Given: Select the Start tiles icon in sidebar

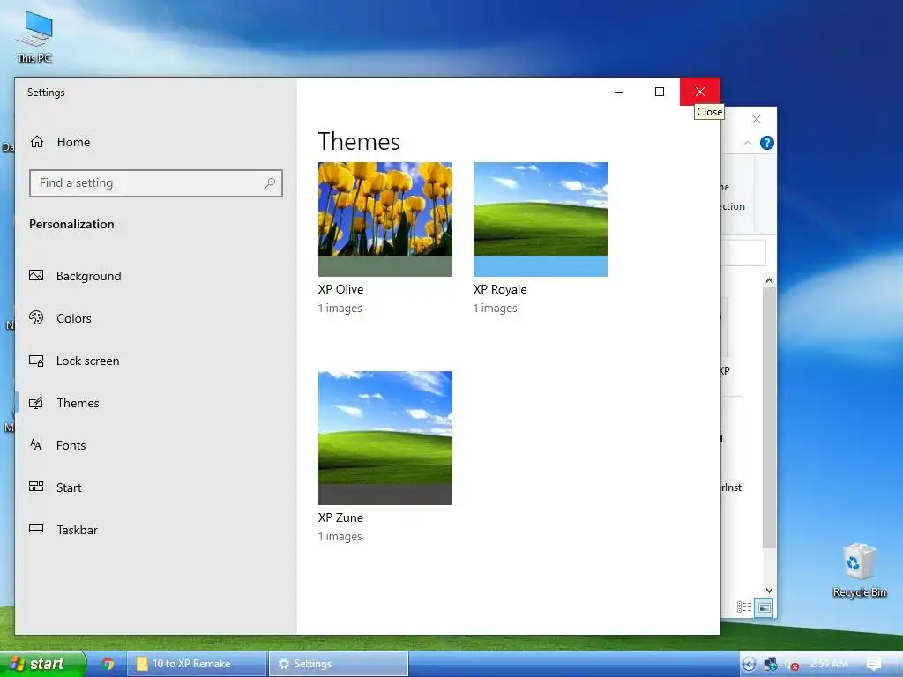Looking at the screenshot, I should 36,487.
